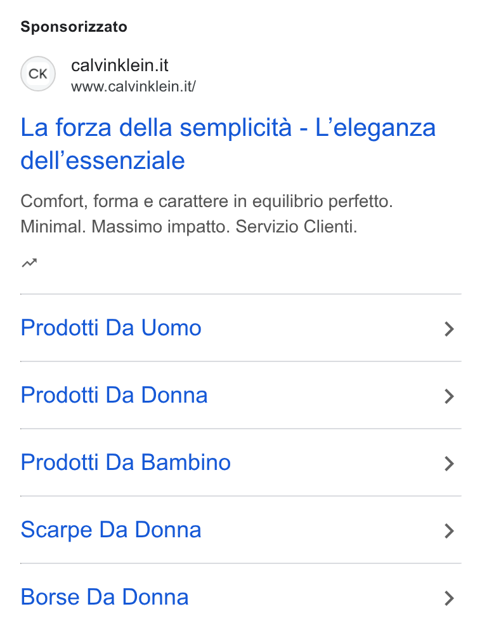Image resolution: width=482 pixels, height=630 pixels.
Task: Visit the Scarpe Da Donna link
Action: tap(111, 530)
